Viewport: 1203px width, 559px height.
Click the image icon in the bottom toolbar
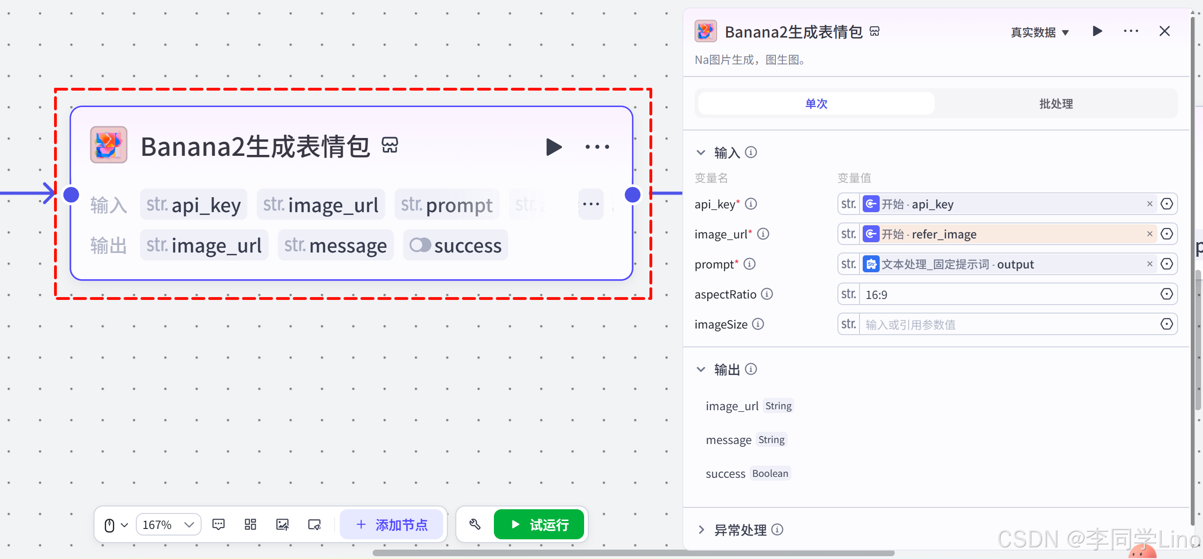pyautogui.click(x=282, y=524)
